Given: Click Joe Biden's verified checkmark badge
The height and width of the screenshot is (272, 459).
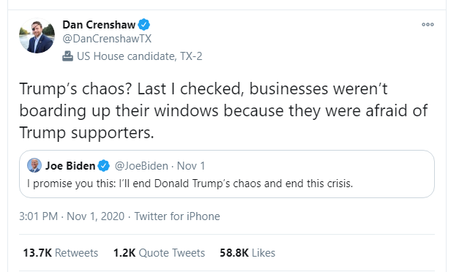Looking at the screenshot, I should [103, 166].
